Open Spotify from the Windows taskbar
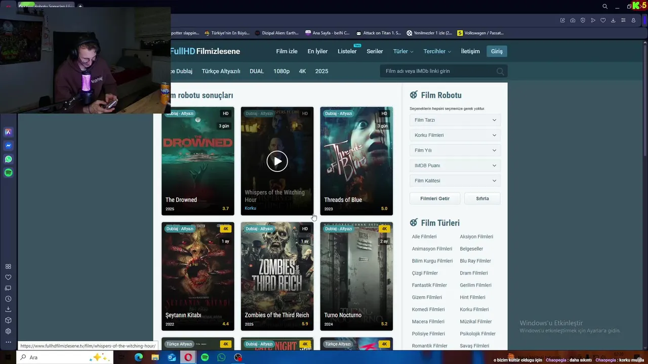The width and height of the screenshot is (648, 364). click(205, 357)
